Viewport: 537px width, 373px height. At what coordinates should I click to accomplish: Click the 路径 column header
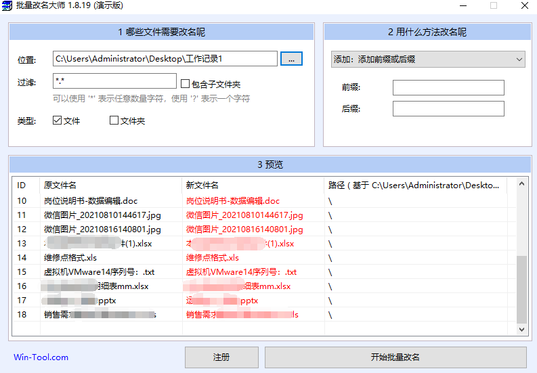pos(415,185)
